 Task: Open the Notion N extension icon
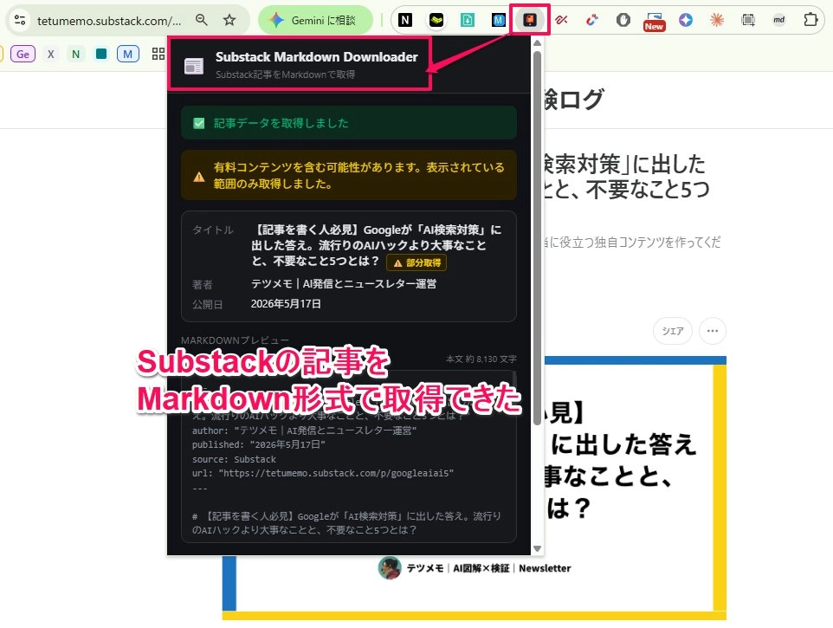(x=405, y=20)
